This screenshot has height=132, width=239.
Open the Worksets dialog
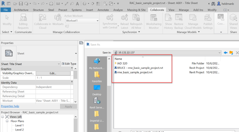tap(58, 20)
